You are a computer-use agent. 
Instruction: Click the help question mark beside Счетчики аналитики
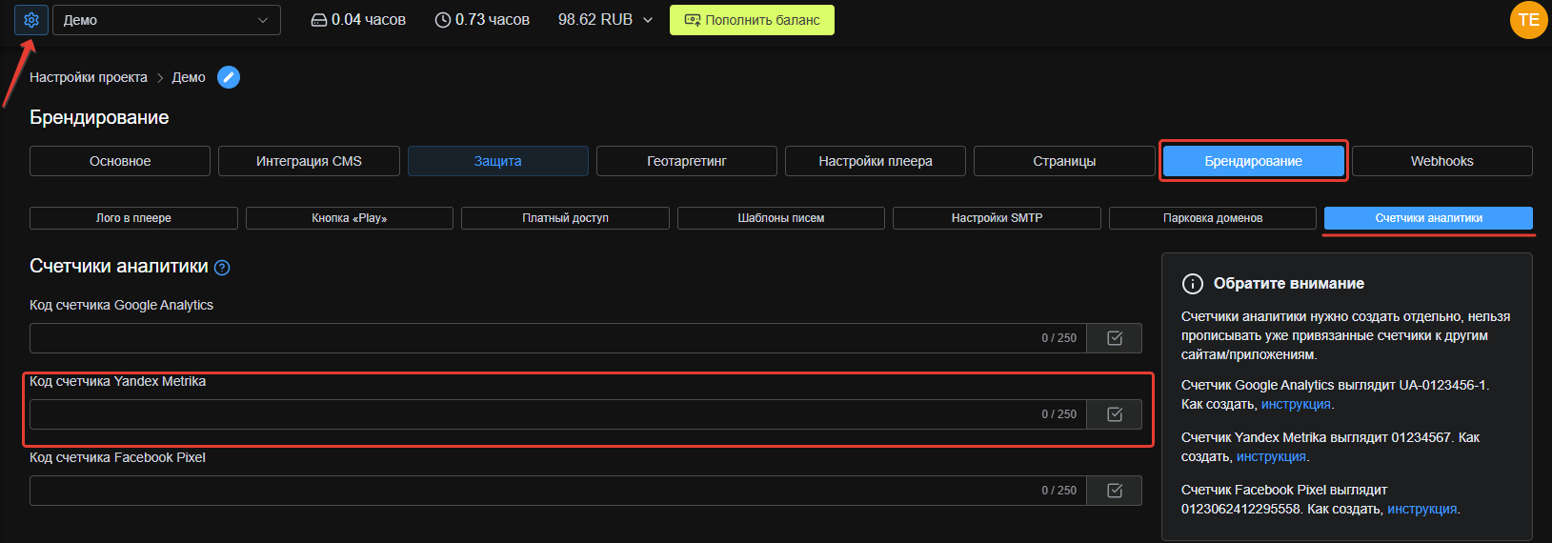pyautogui.click(x=222, y=268)
